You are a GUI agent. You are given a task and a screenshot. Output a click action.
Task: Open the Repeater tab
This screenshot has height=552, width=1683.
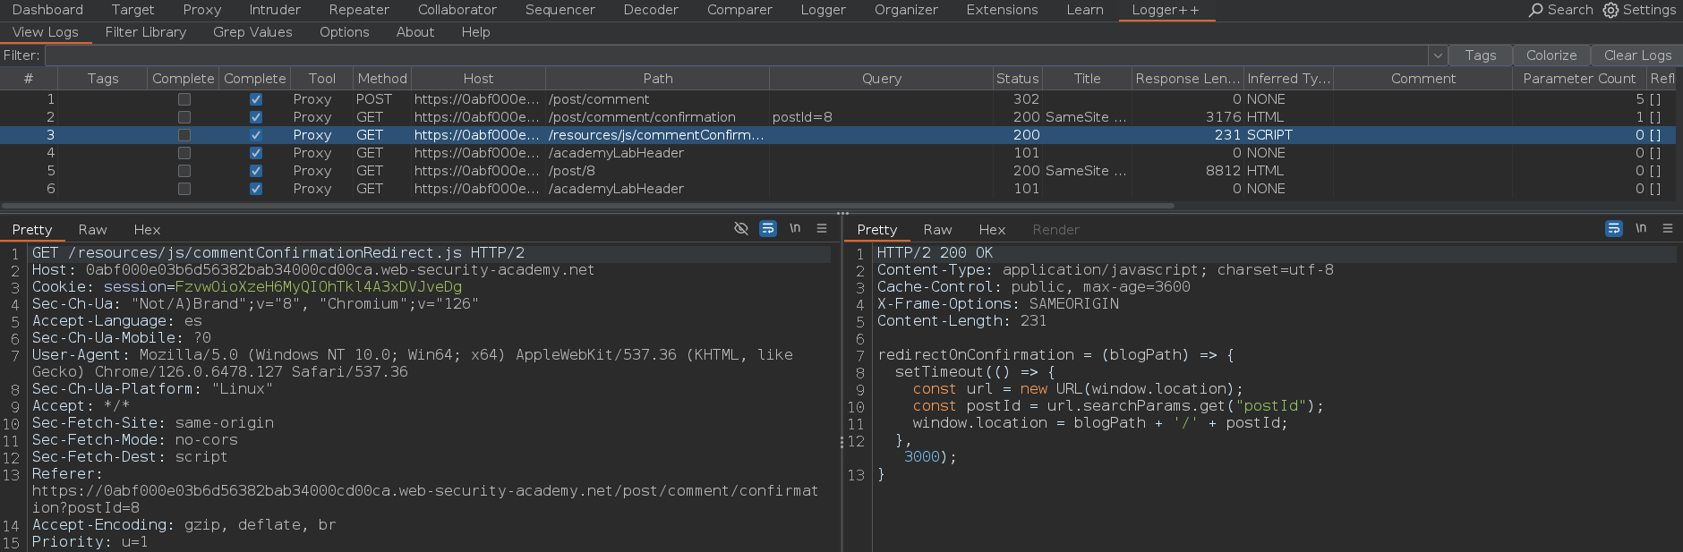(359, 10)
